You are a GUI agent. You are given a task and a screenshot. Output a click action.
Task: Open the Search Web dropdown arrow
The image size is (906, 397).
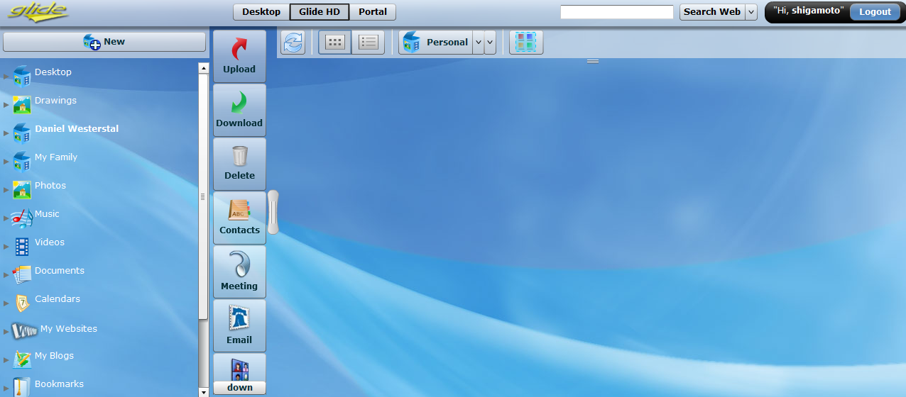751,12
